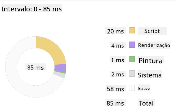
Task: Click the yellow Script color swatch
Action: click(x=132, y=30)
